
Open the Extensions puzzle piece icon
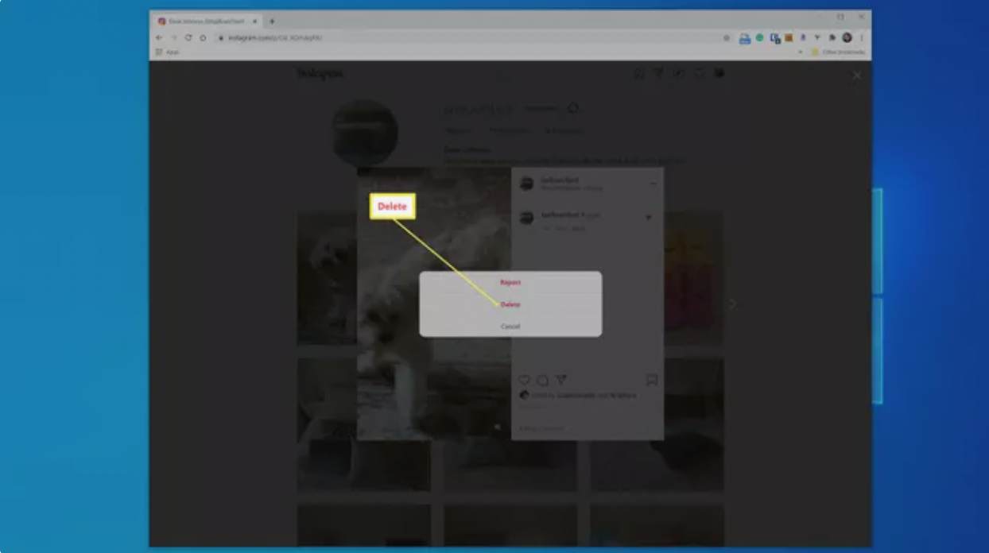[832, 37]
